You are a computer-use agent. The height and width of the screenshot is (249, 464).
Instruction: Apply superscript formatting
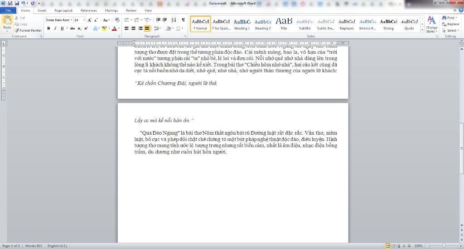(86, 28)
